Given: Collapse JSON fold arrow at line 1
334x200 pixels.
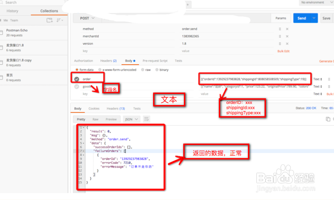Looking at the screenshot, I should click(x=83, y=127).
